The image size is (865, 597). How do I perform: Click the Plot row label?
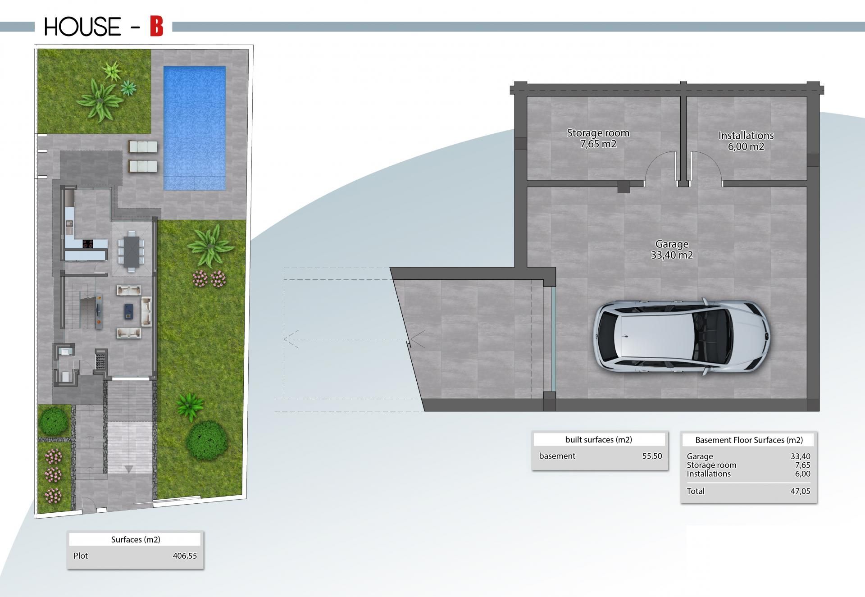point(81,556)
